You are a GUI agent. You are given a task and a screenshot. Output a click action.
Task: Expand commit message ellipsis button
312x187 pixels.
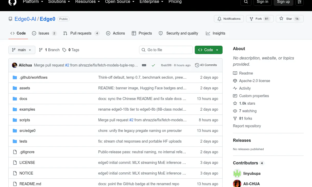click(144, 65)
